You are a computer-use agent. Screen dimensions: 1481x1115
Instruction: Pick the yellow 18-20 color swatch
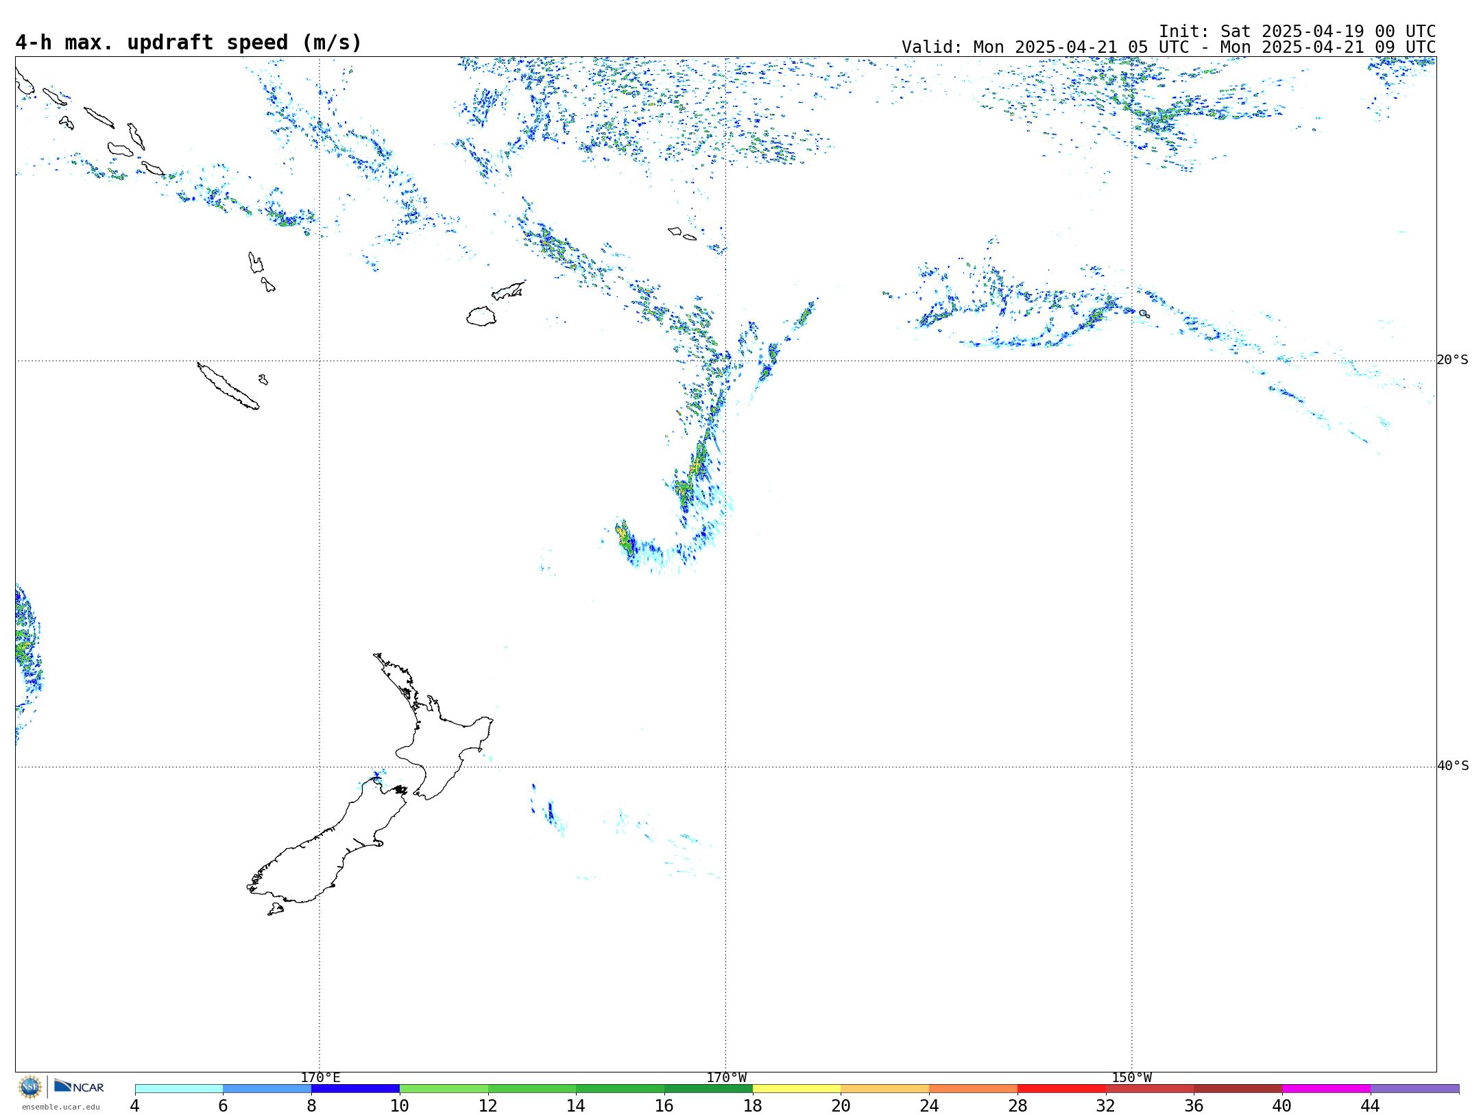coord(797,1089)
